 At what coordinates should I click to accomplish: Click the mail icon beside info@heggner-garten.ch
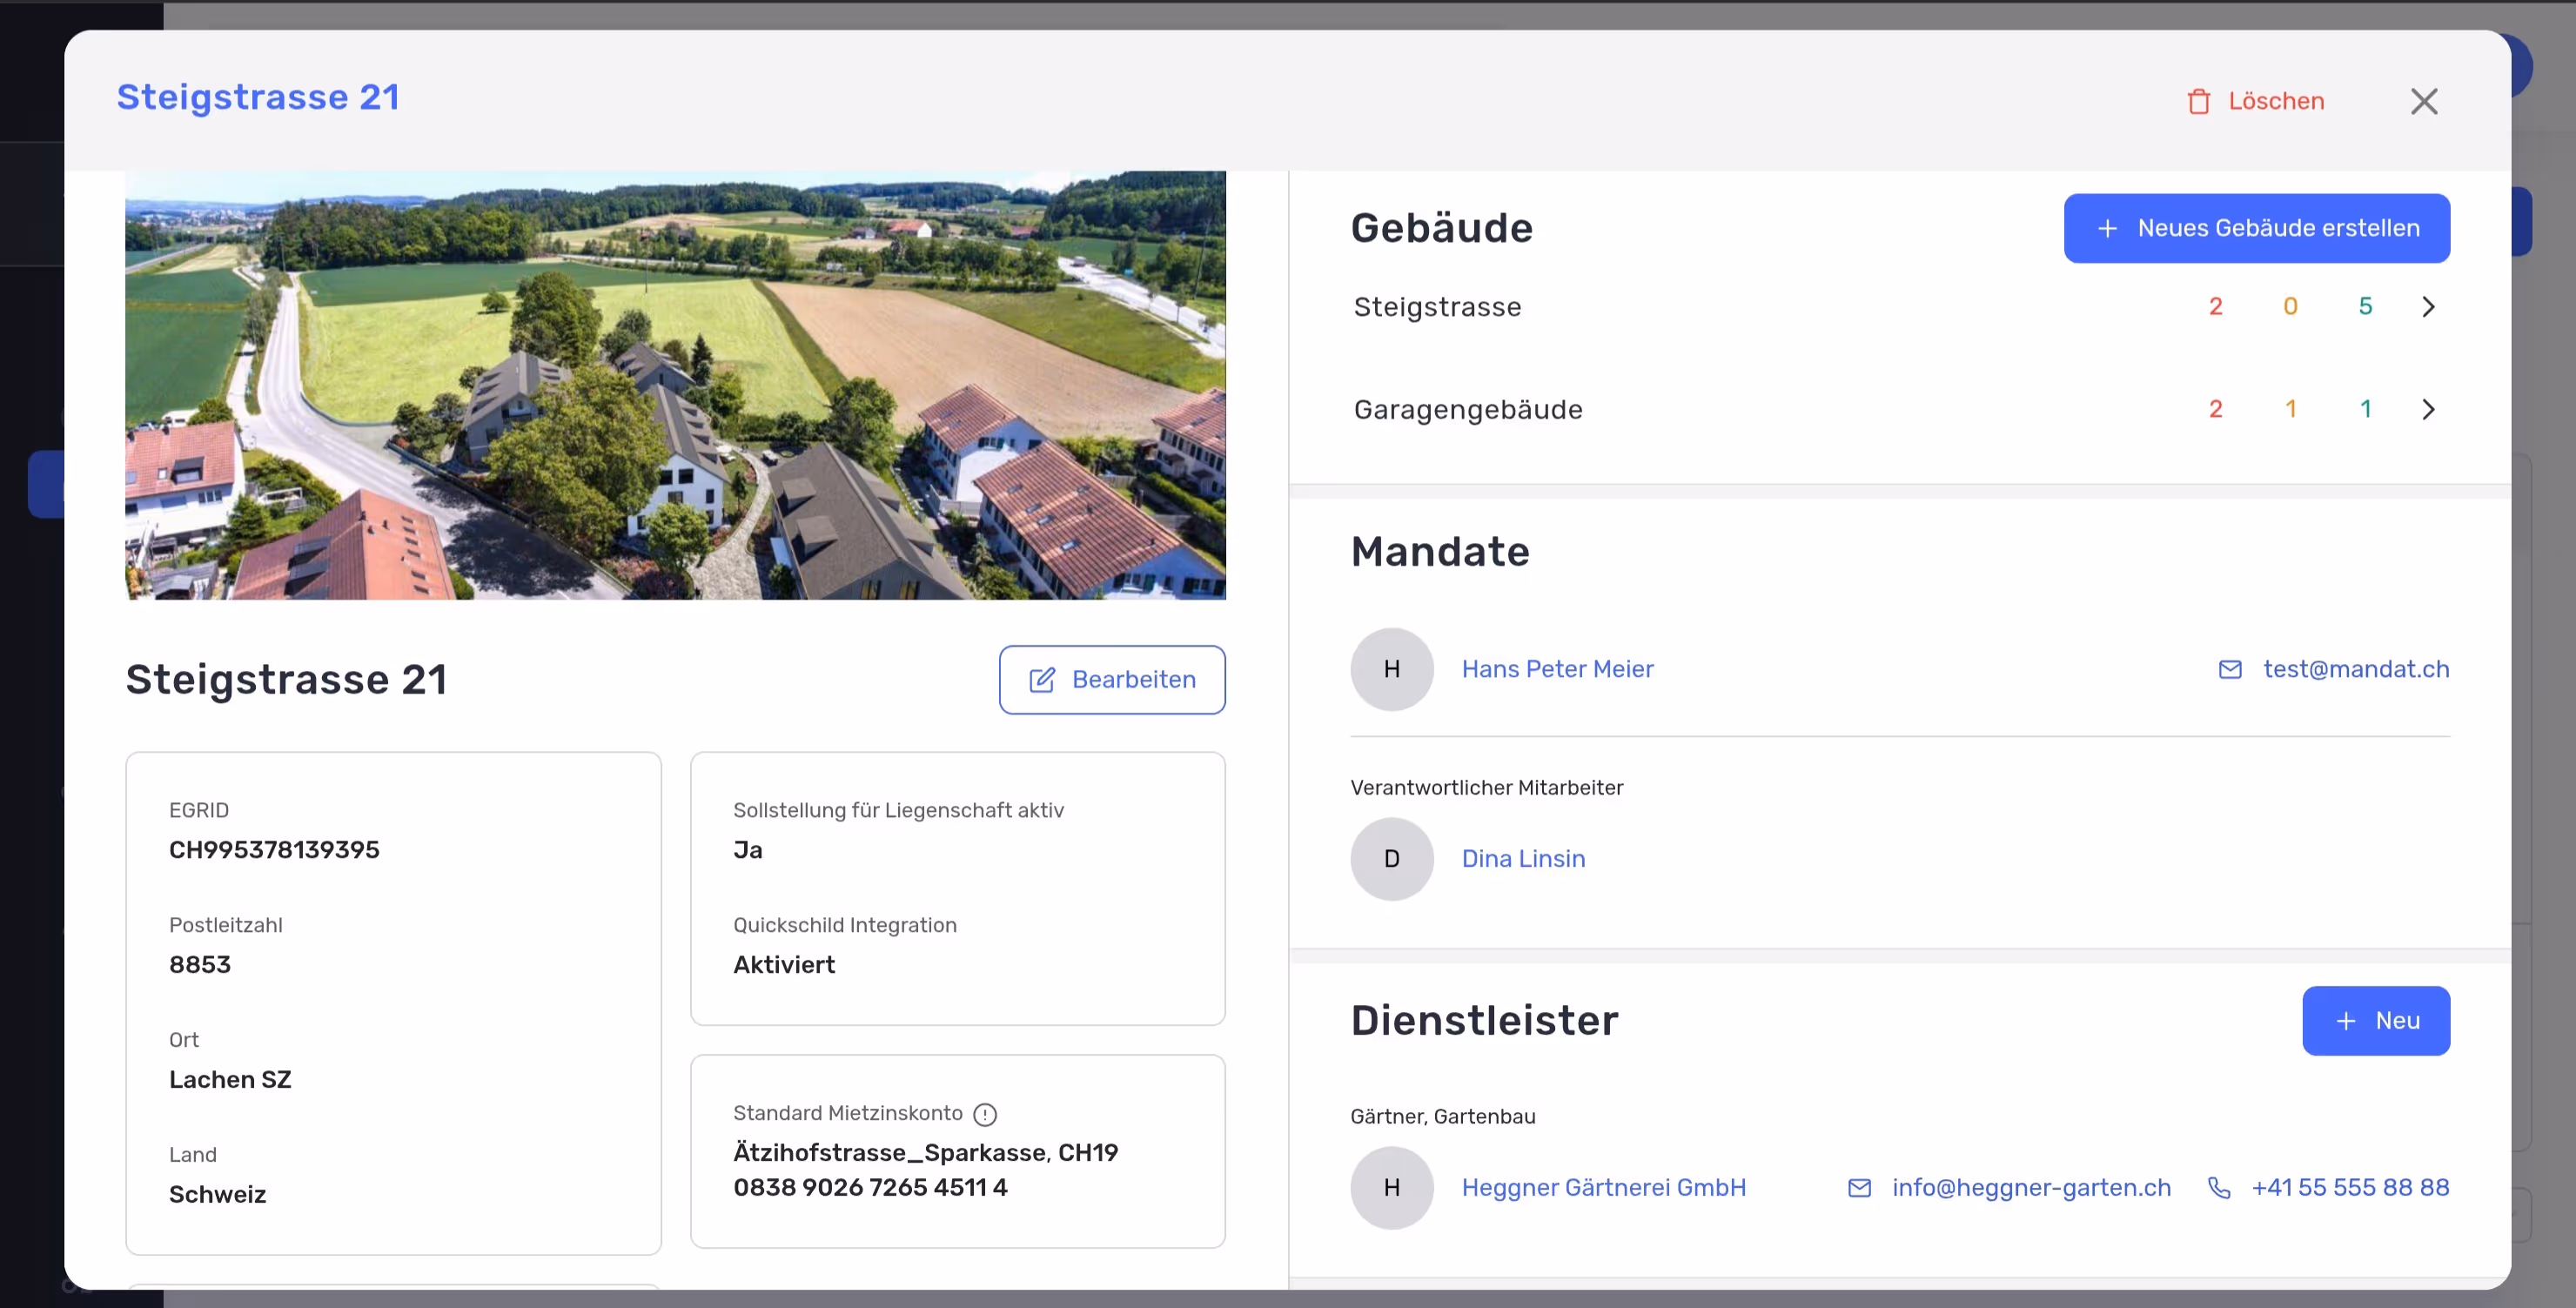point(1858,1187)
